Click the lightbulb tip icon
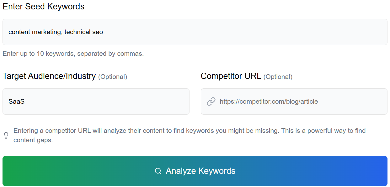Screen dimensions: 390x187 [6, 135]
